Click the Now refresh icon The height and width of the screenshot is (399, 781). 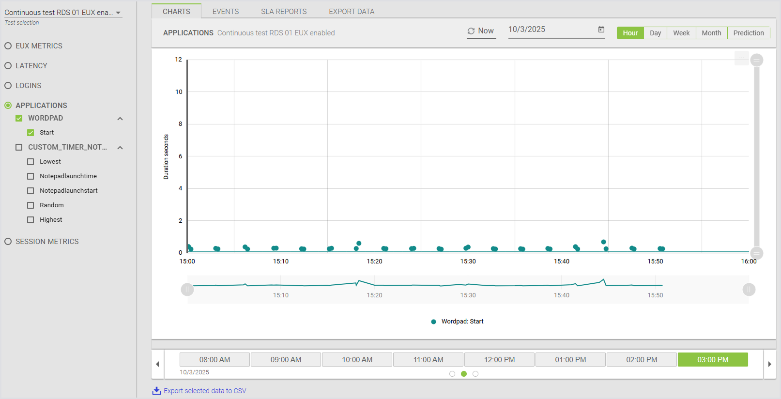coord(471,31)
